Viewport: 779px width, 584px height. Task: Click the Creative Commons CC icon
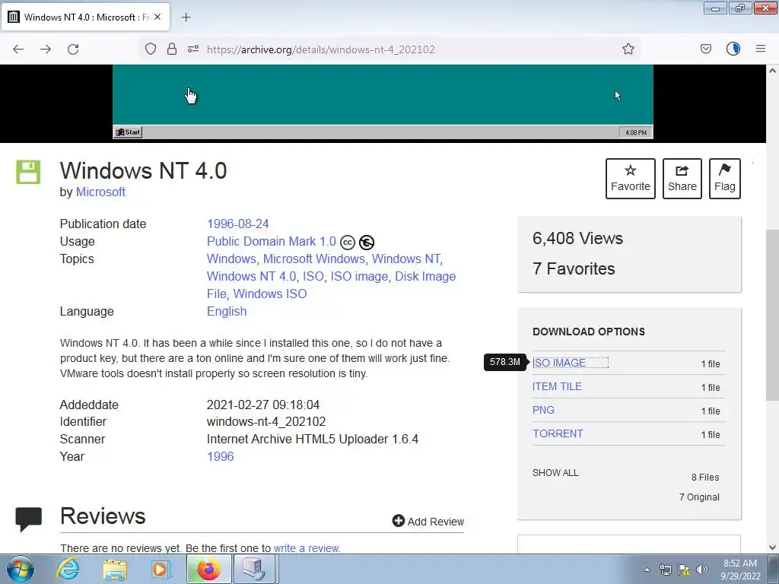(x=348, y=243)
